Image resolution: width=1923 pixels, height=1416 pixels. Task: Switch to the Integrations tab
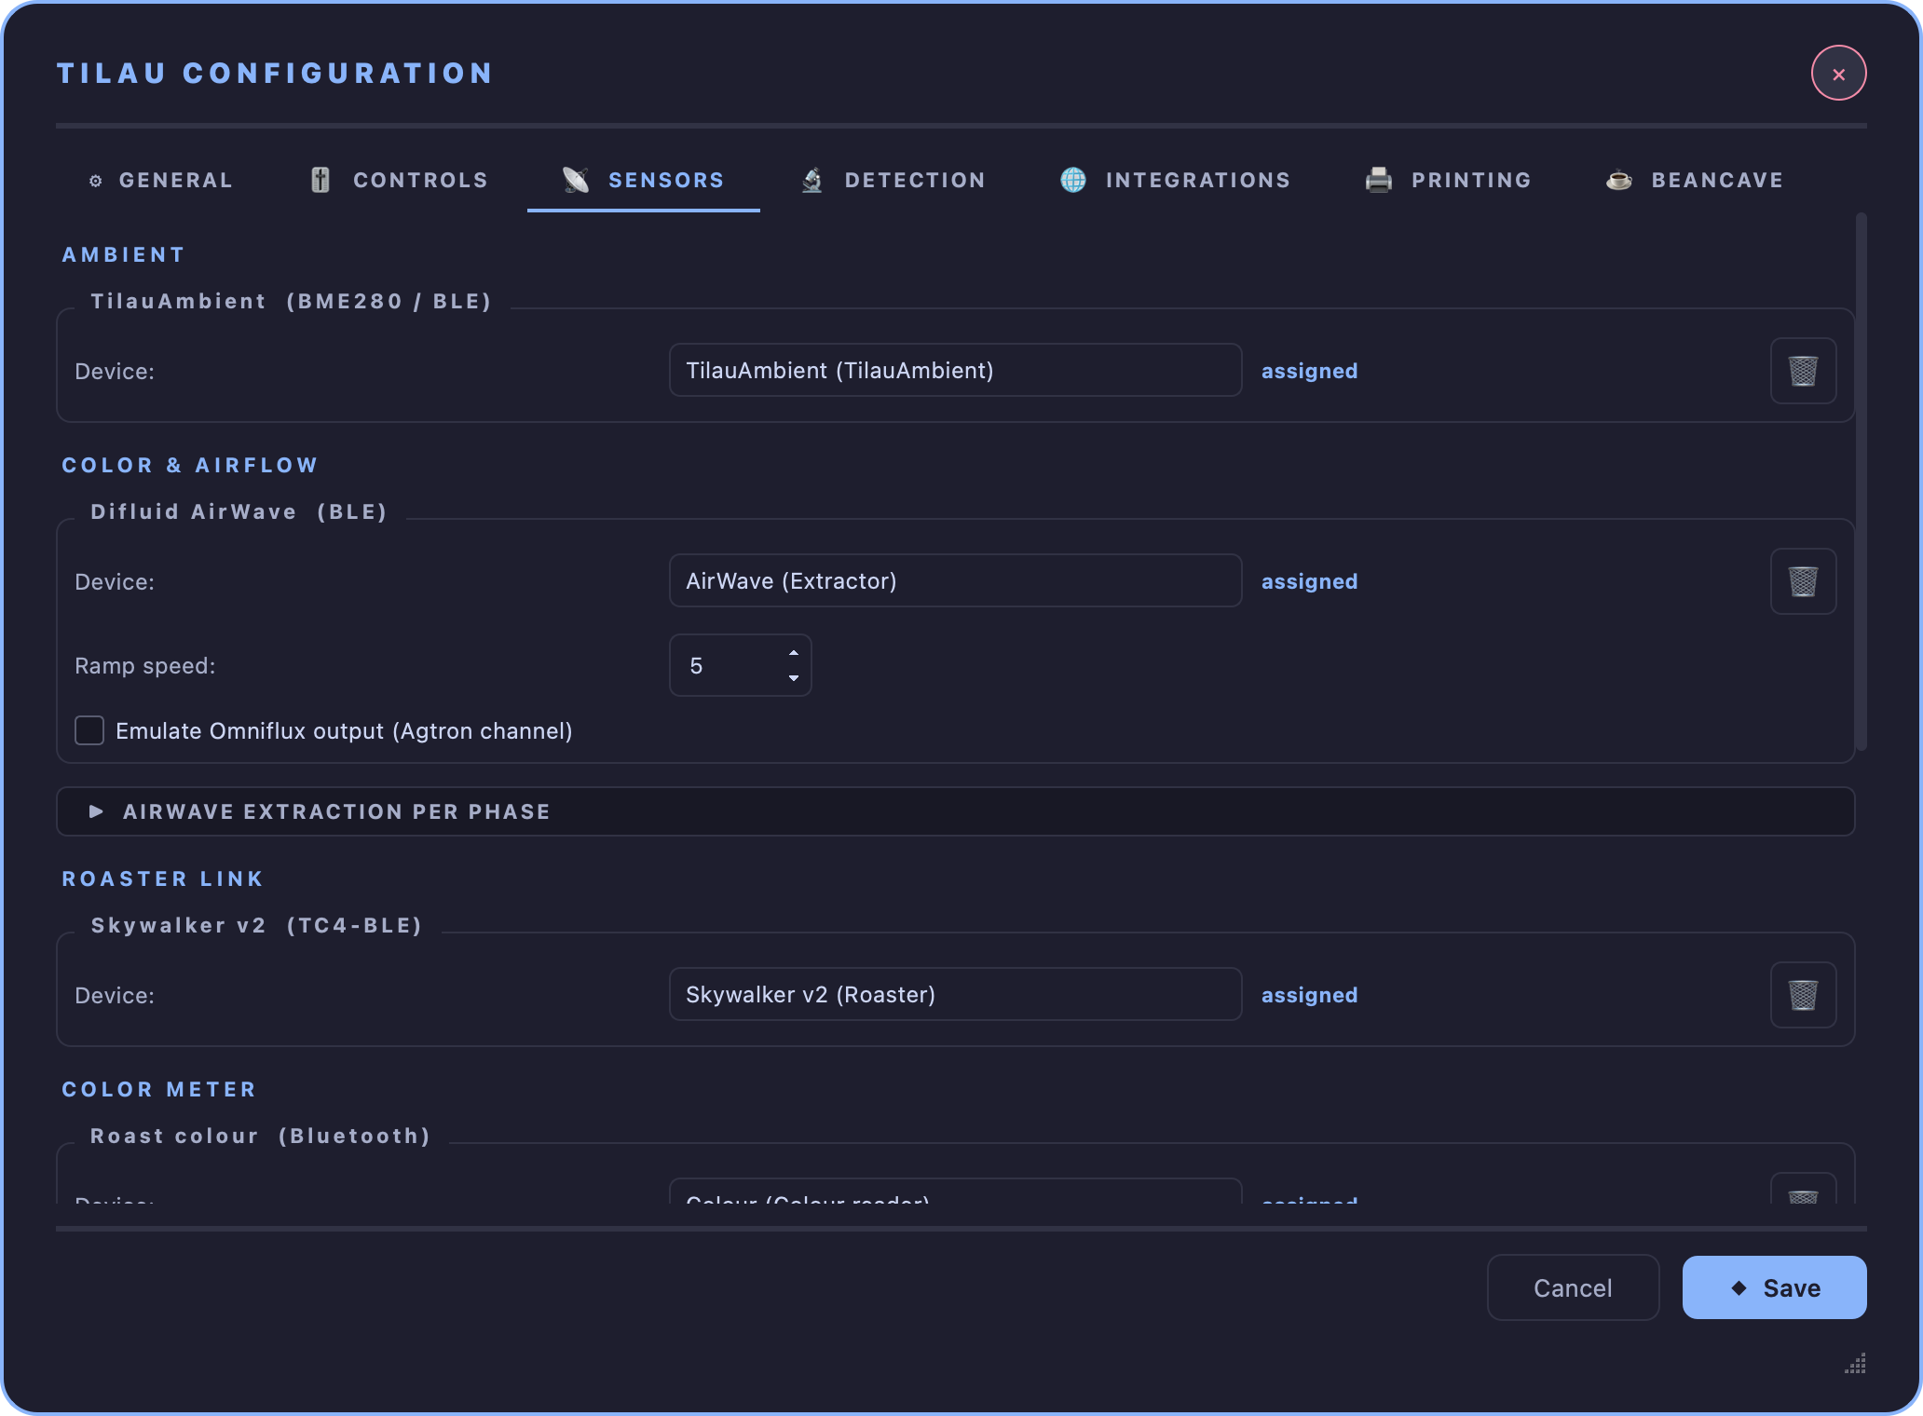(1175, 180)
